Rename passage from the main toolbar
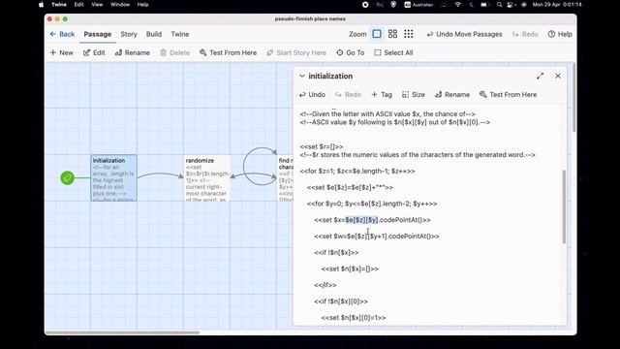 [x=132, y=52]
